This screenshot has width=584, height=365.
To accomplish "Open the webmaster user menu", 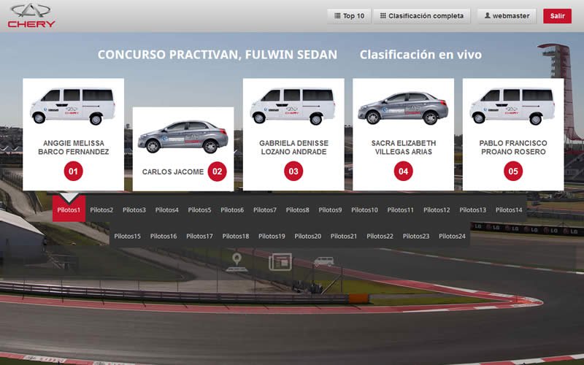I will click(507, 16).
